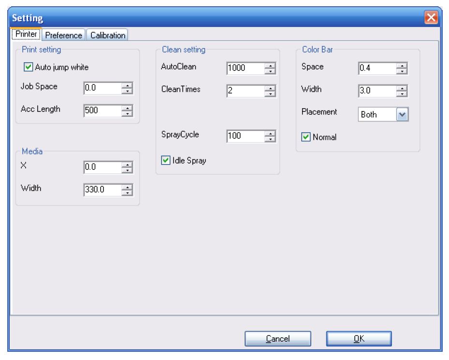Select the Printer tab
The image size is (449, 360).
(x=26, y=35)
